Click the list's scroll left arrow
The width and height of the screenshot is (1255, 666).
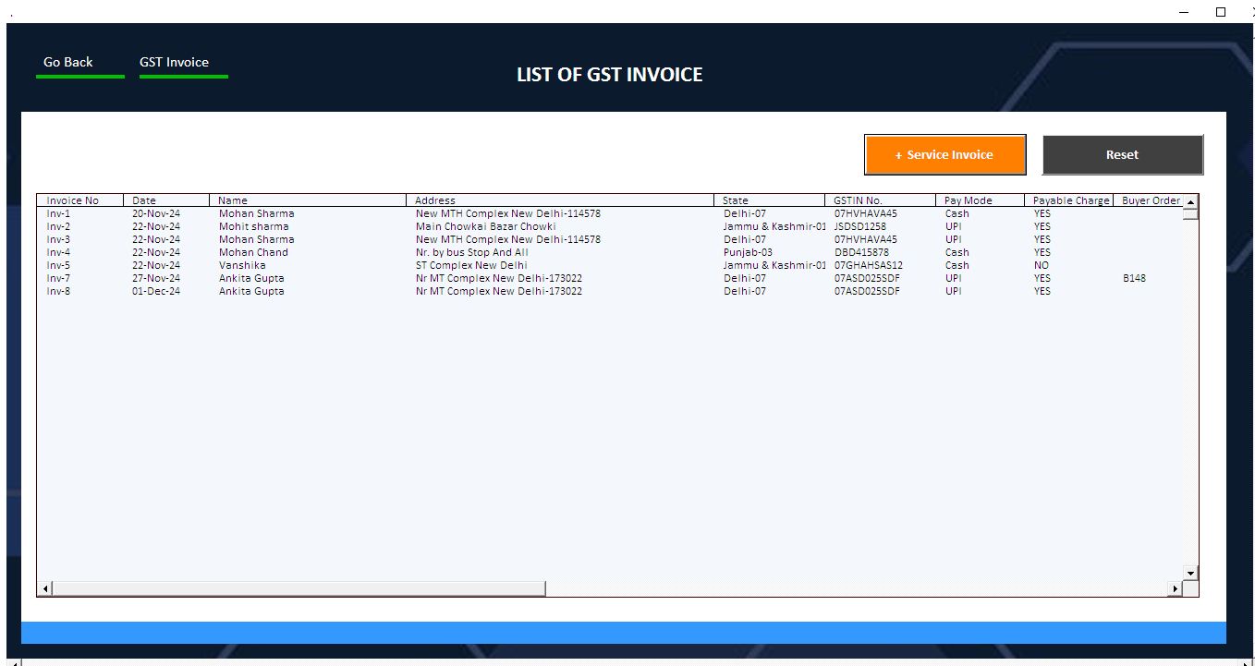45,588
